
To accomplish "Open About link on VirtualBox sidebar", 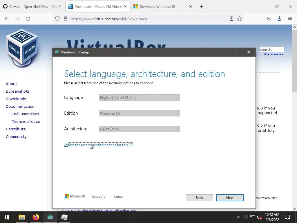I will (11, 84).
